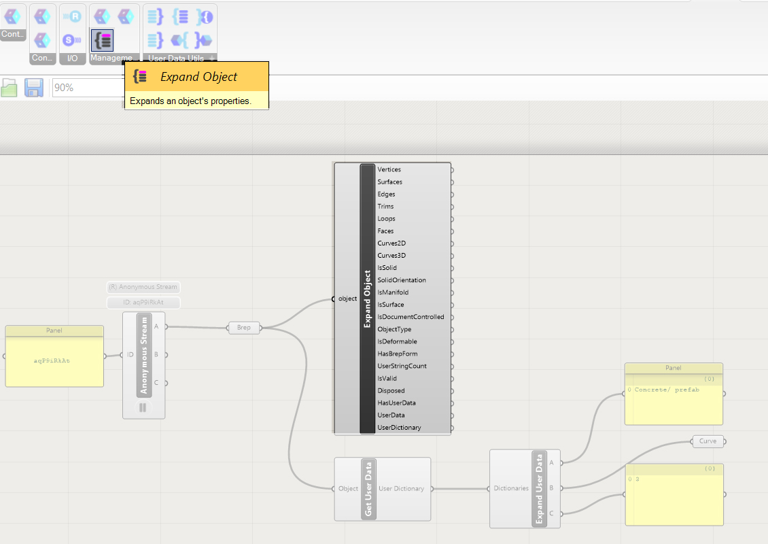768x544 pixels.
Task: Click the Curve parameter component
Action: tap(708, 441)
